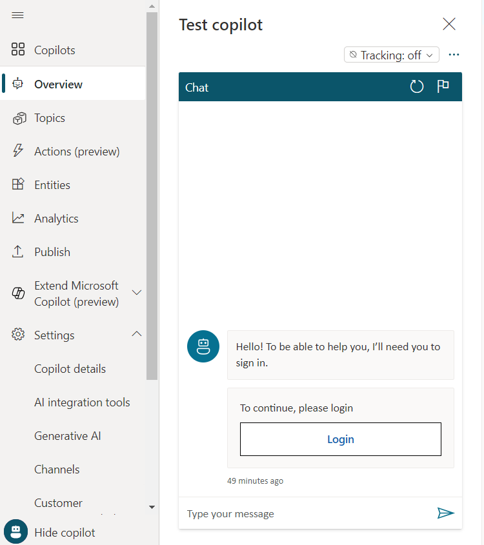Select Actions (preview) in navigation

tap(77, 152)
